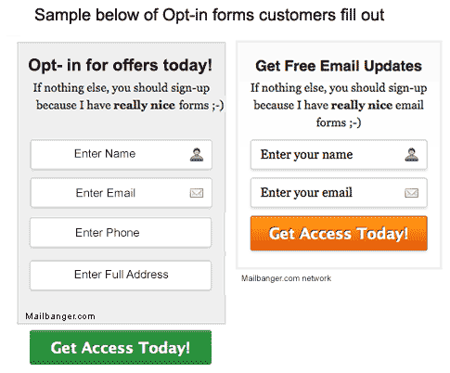Select the Enter Phone input field
This screenshot has width=450, height=373.
point(121,233)
